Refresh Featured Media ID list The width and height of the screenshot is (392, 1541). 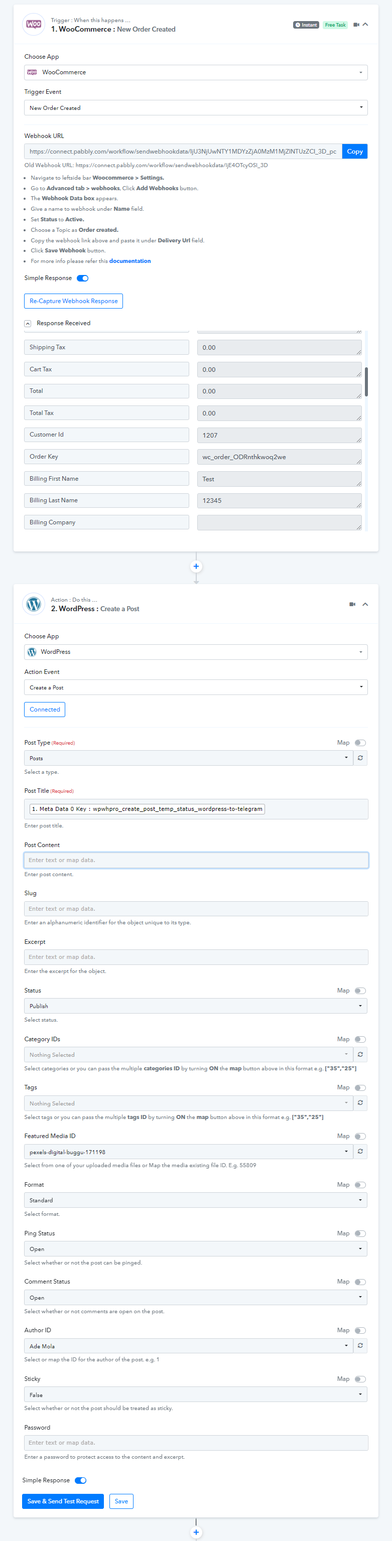coord(360,1152)
